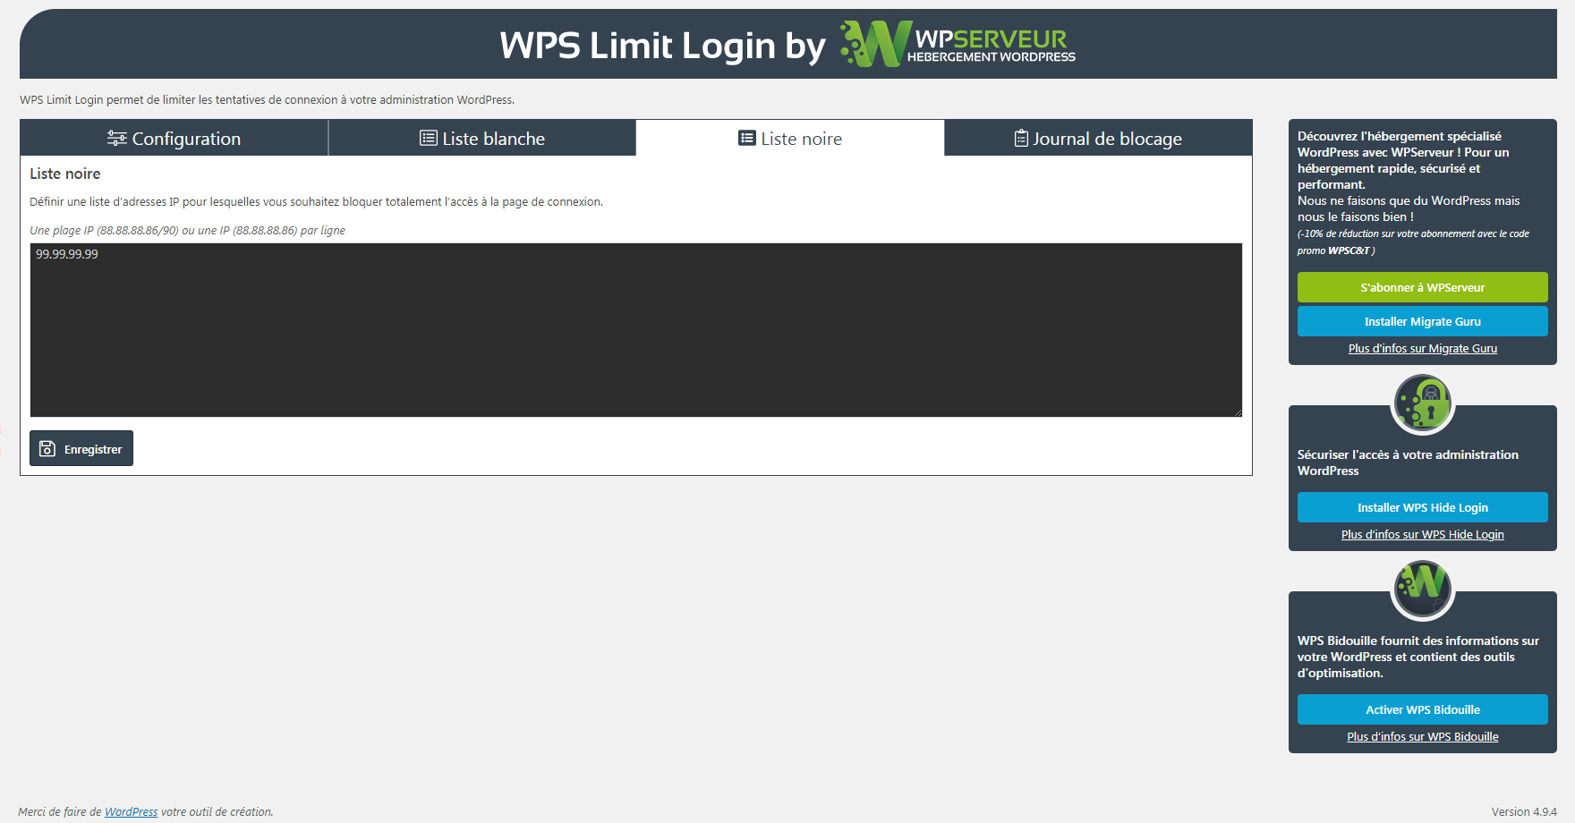Screen dimensions: 1575x823
Task: Click the promo code WPSC&T text
Action: click(1349, 250)
